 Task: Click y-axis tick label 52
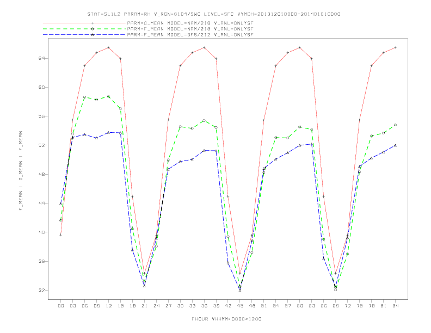pyautogui.click(x=41, y=145)
